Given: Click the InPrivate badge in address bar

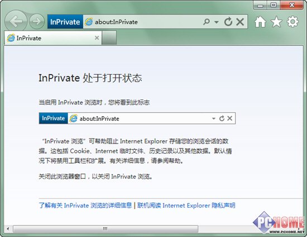Looking at the screenshot, I should point(65,22).
